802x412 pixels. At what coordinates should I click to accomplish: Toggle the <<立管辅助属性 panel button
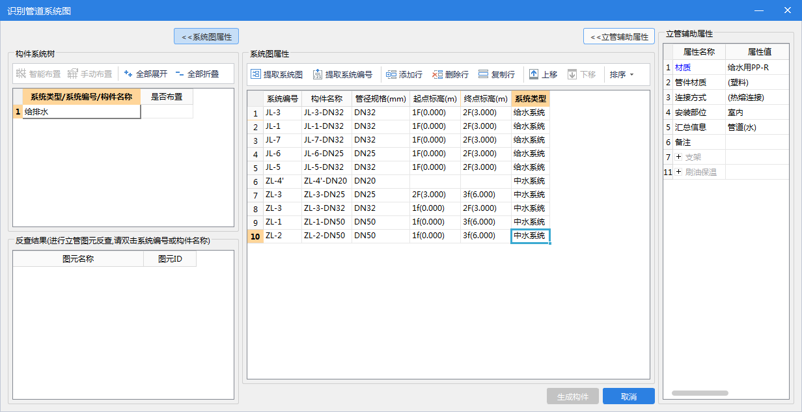619,36
